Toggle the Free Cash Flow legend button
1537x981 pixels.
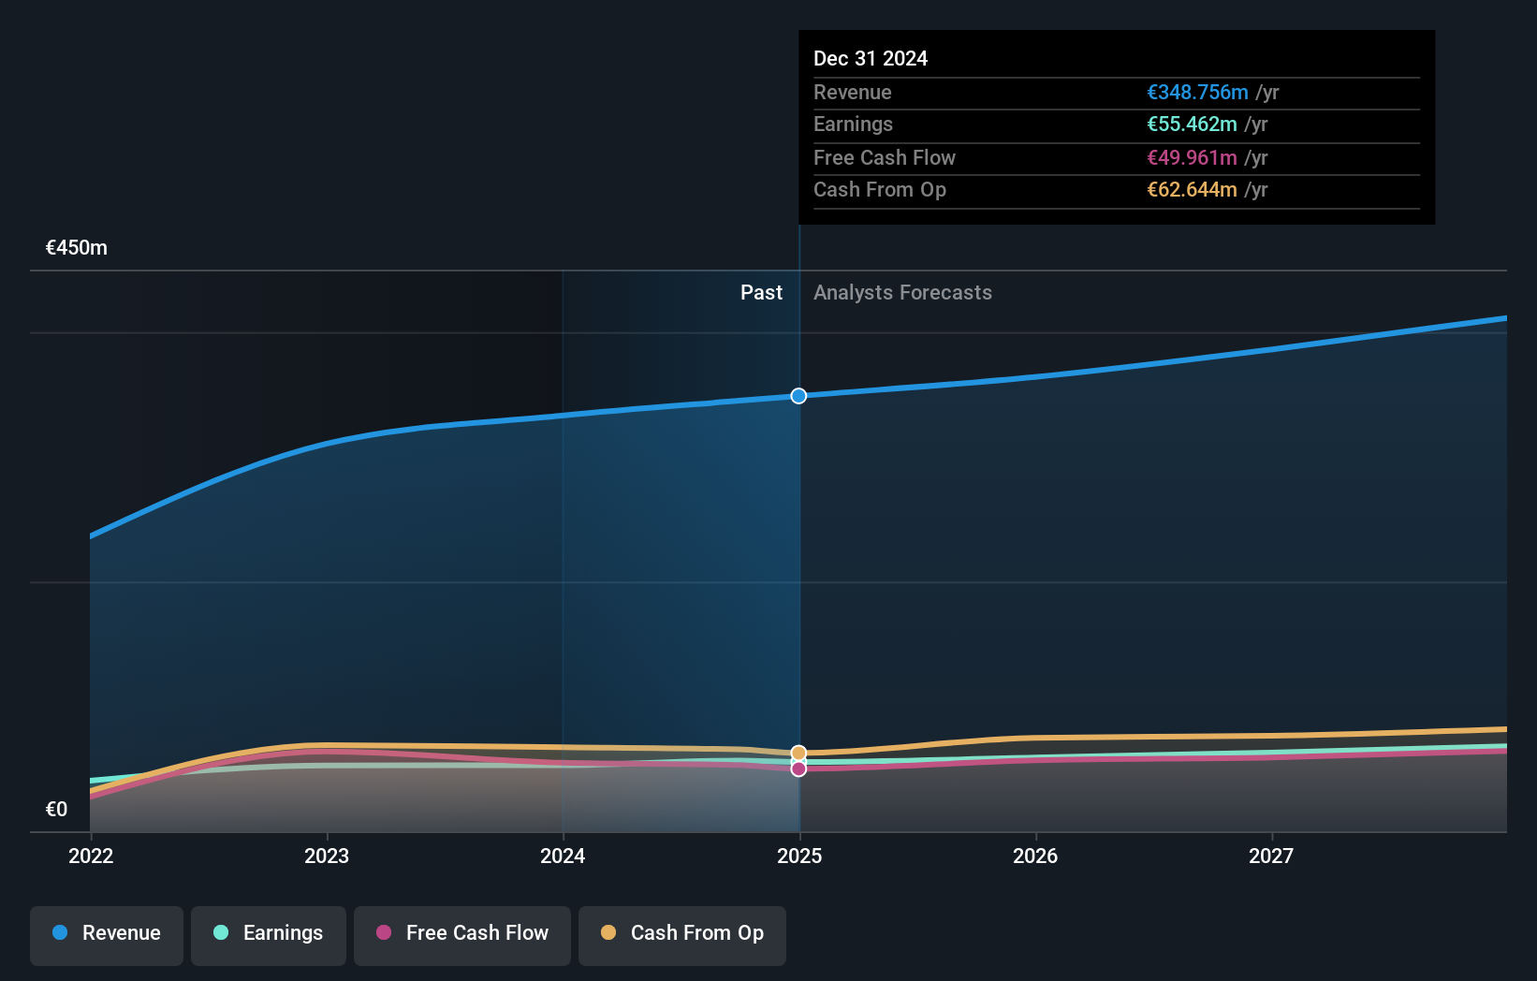tap(462, 935)
